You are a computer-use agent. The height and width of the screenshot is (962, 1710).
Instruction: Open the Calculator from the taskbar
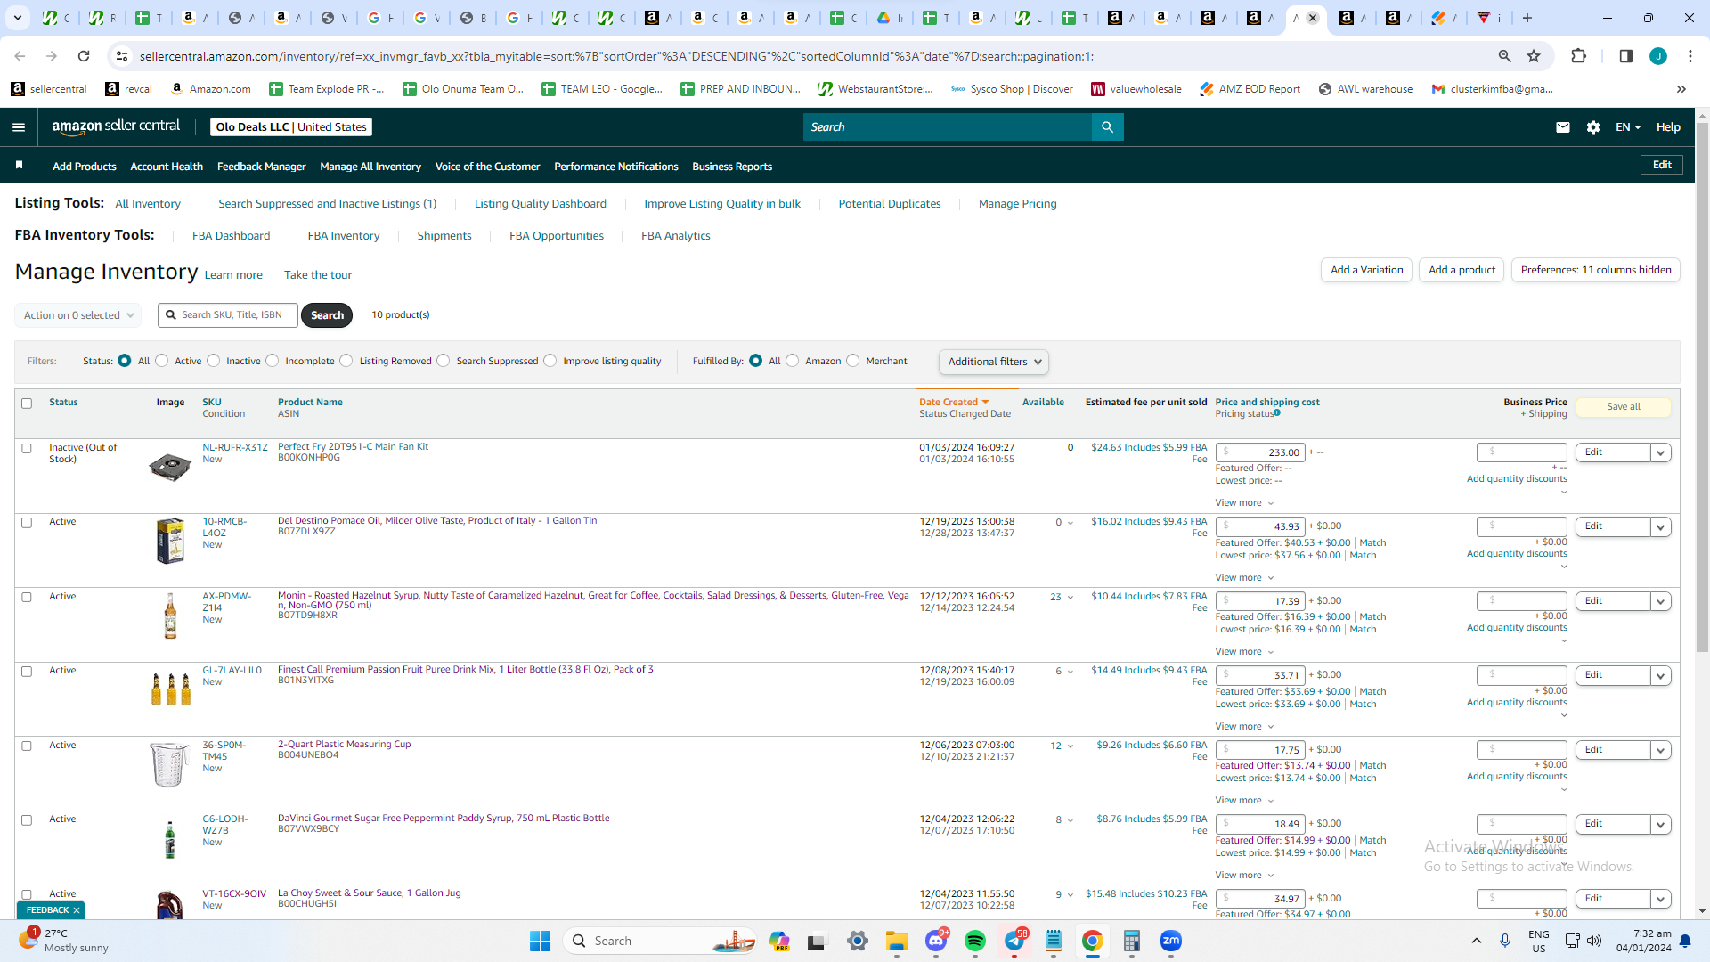tap(1131, 941)
